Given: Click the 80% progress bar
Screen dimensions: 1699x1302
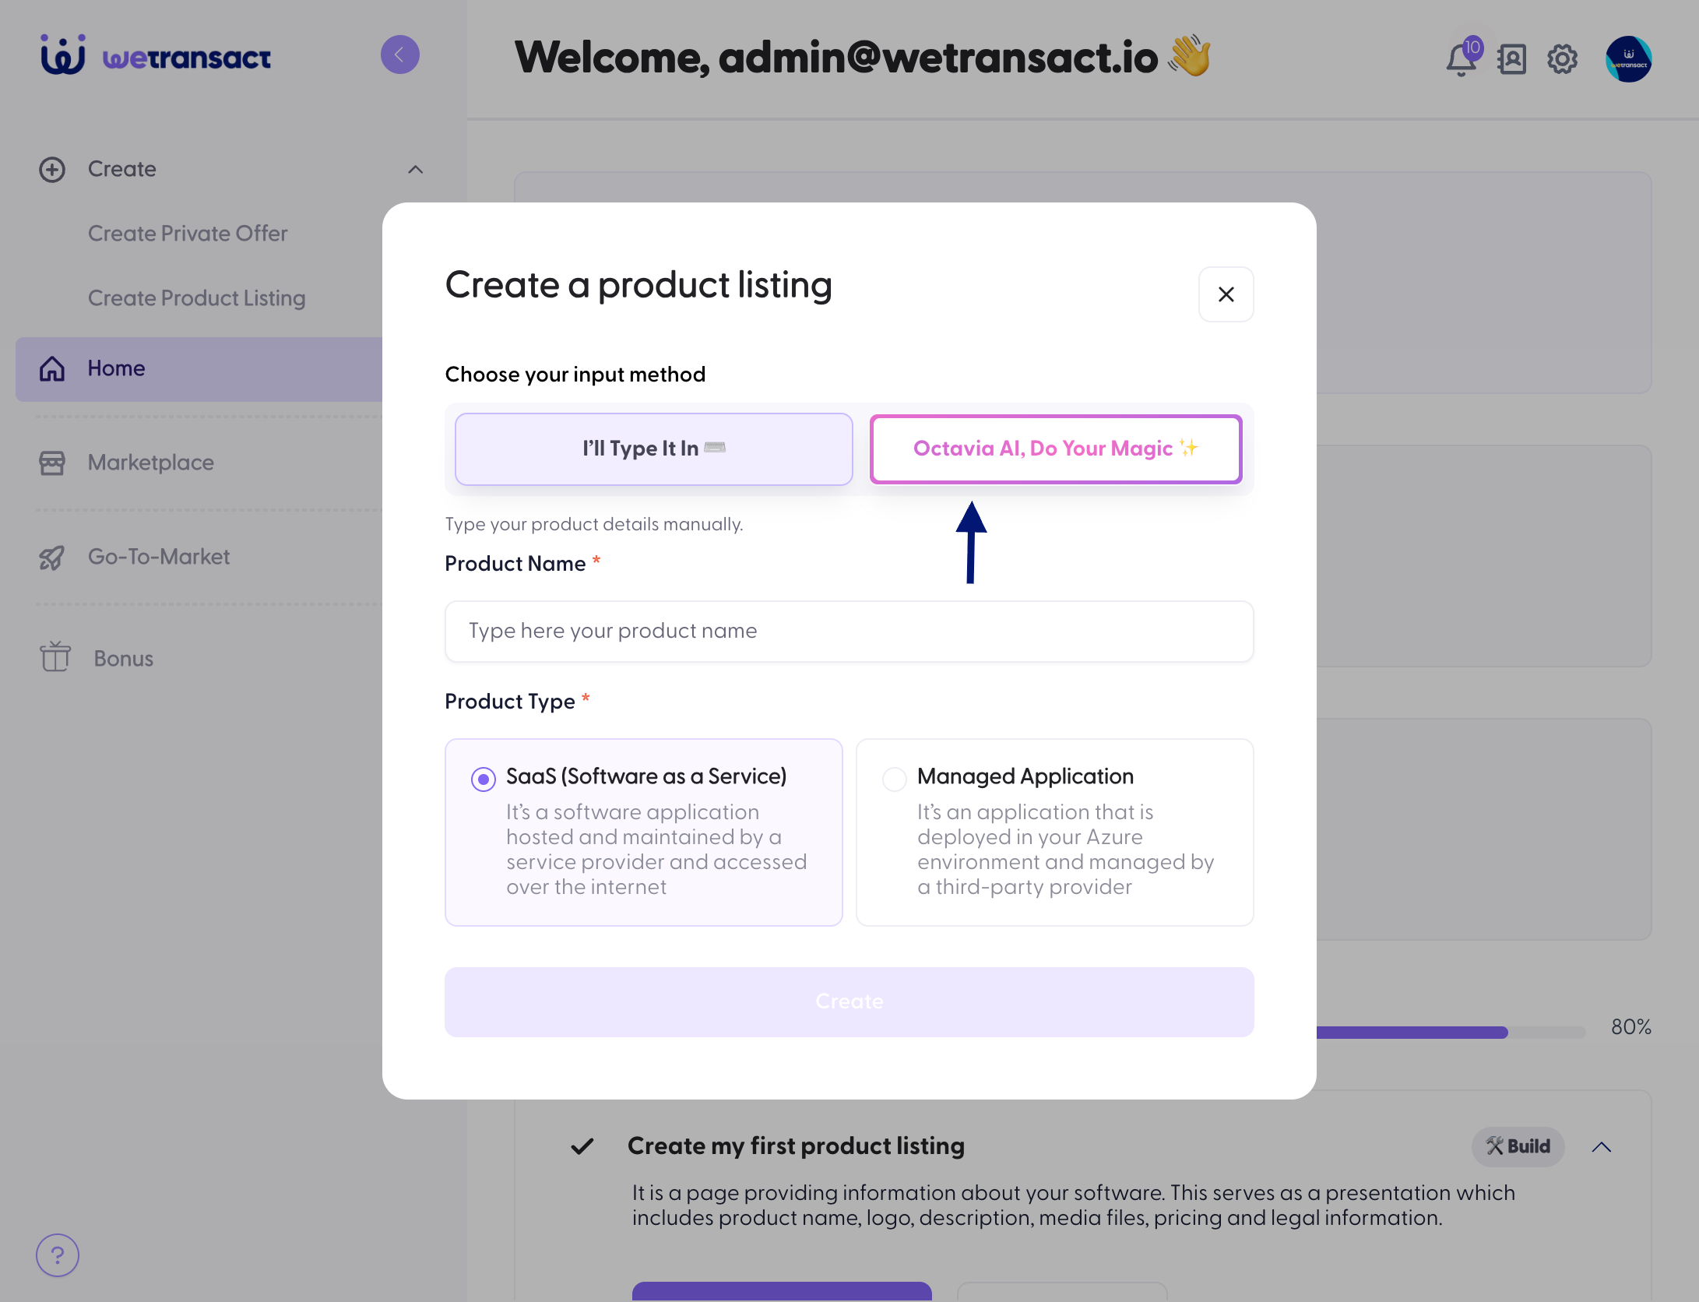Looking at the screenshot, I should pyautogui.click(x=1451, y=1033).
